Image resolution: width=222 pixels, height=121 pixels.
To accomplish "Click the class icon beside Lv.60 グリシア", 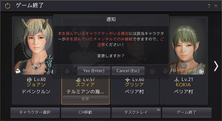I will click(127, 80).
